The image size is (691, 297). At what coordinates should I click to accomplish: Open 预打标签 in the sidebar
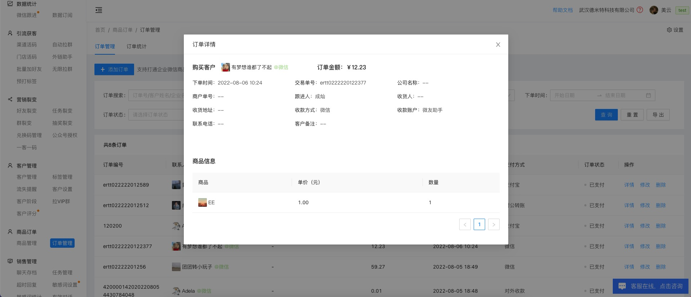tap(27, 81)
